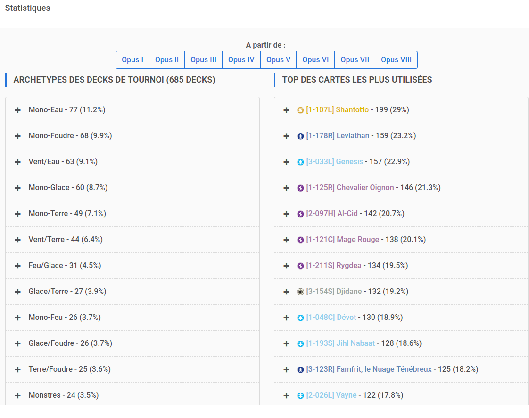Screen dimensions: 529x418
Task: Expand the Al-Cid card details
Action: pos(287,214)
